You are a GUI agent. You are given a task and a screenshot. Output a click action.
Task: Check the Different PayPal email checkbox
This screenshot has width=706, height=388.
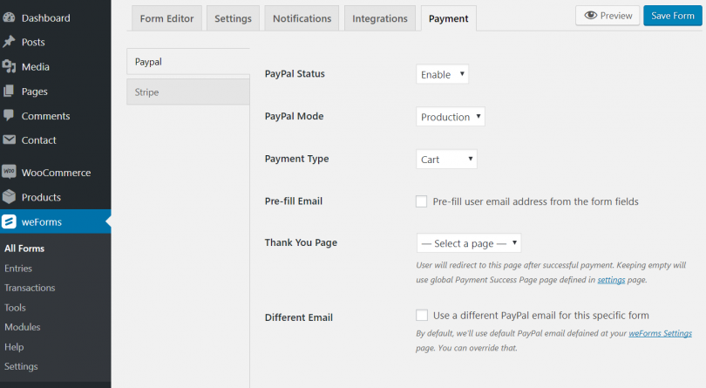(422, 315)
